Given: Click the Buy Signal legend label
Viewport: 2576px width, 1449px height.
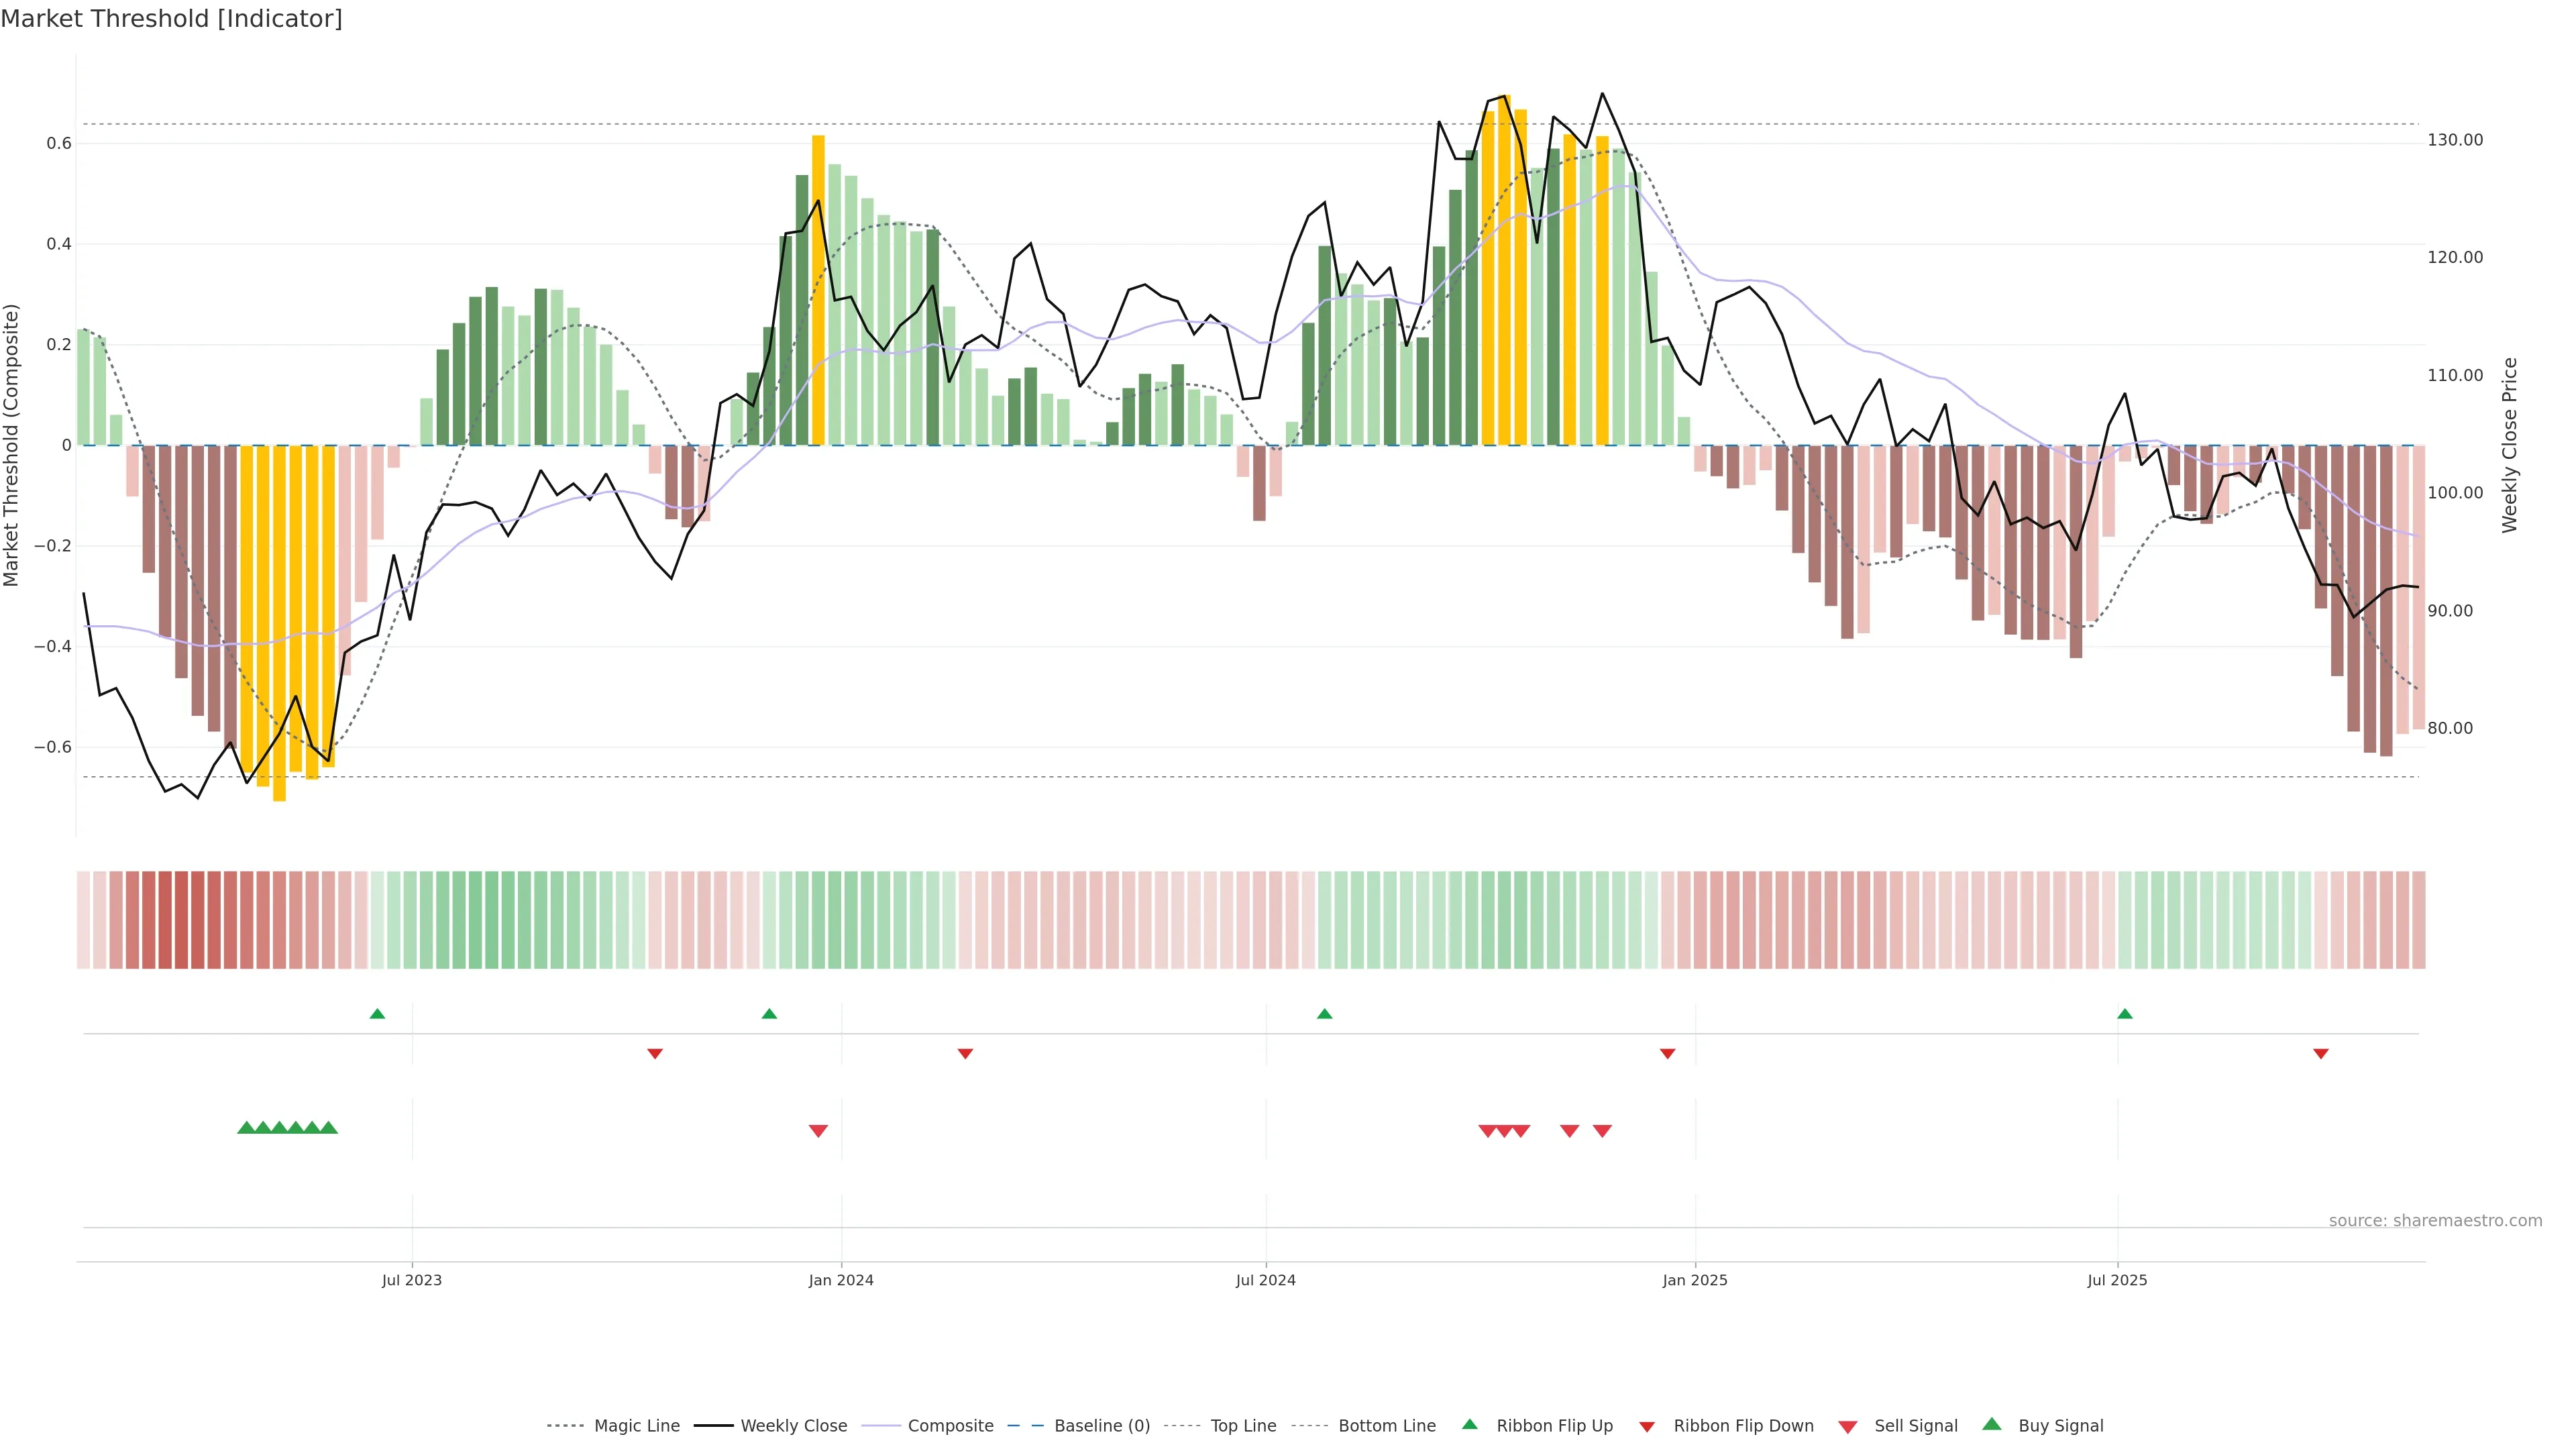Looking at the screenshot, I should (x=2060, y=1426).
